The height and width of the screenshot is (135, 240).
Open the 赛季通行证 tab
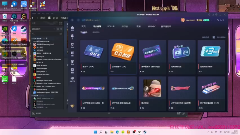point(166,26)
